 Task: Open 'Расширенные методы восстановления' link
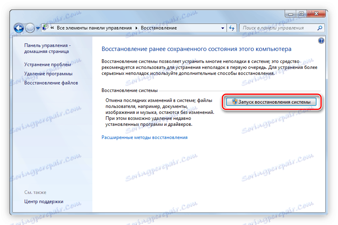145,137
